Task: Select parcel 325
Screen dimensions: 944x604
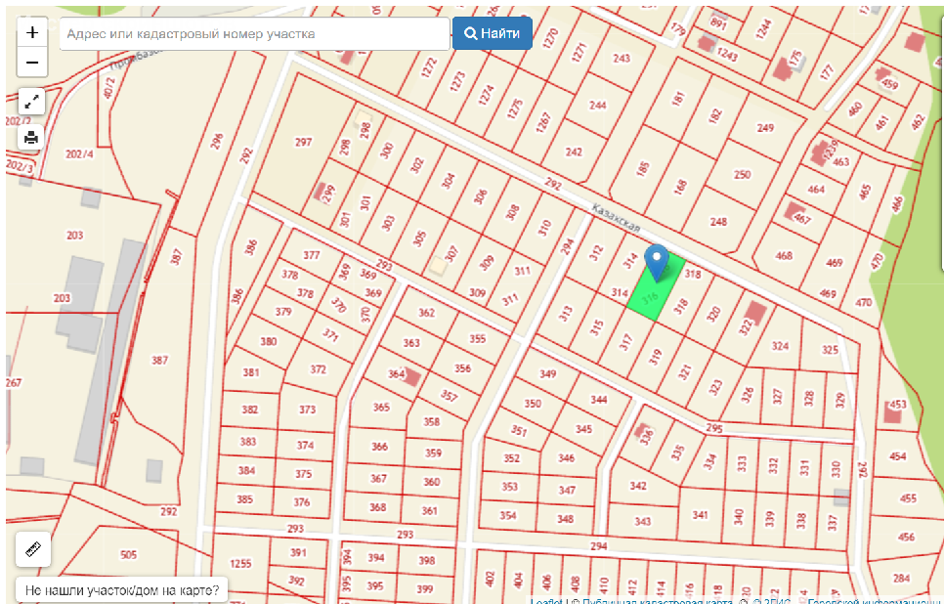Action: tap(831, 350)
